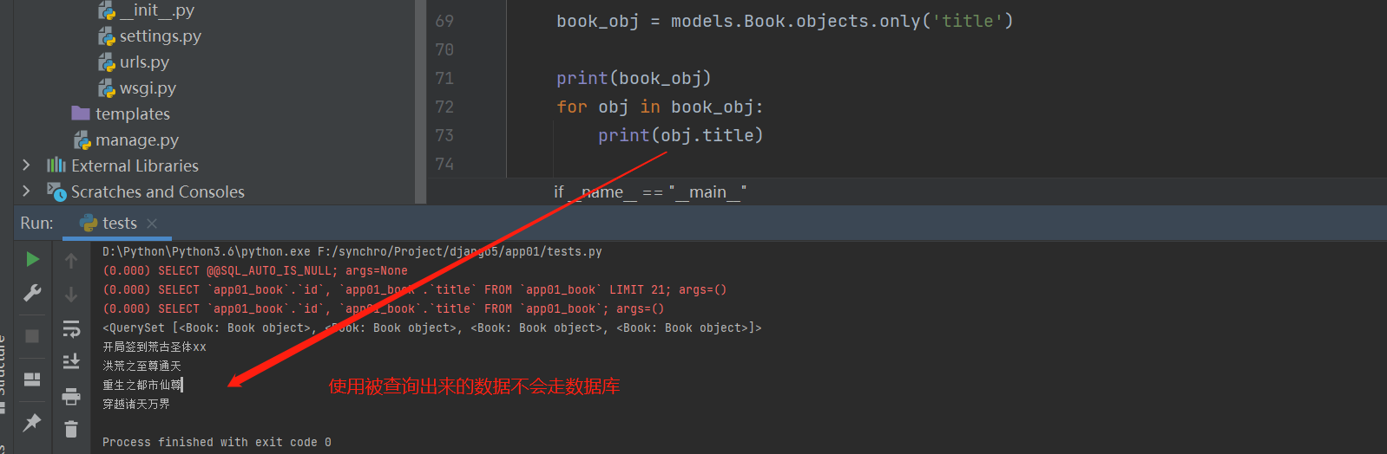Click output line 开局签到荒古圣体xx

click(154, 347)
